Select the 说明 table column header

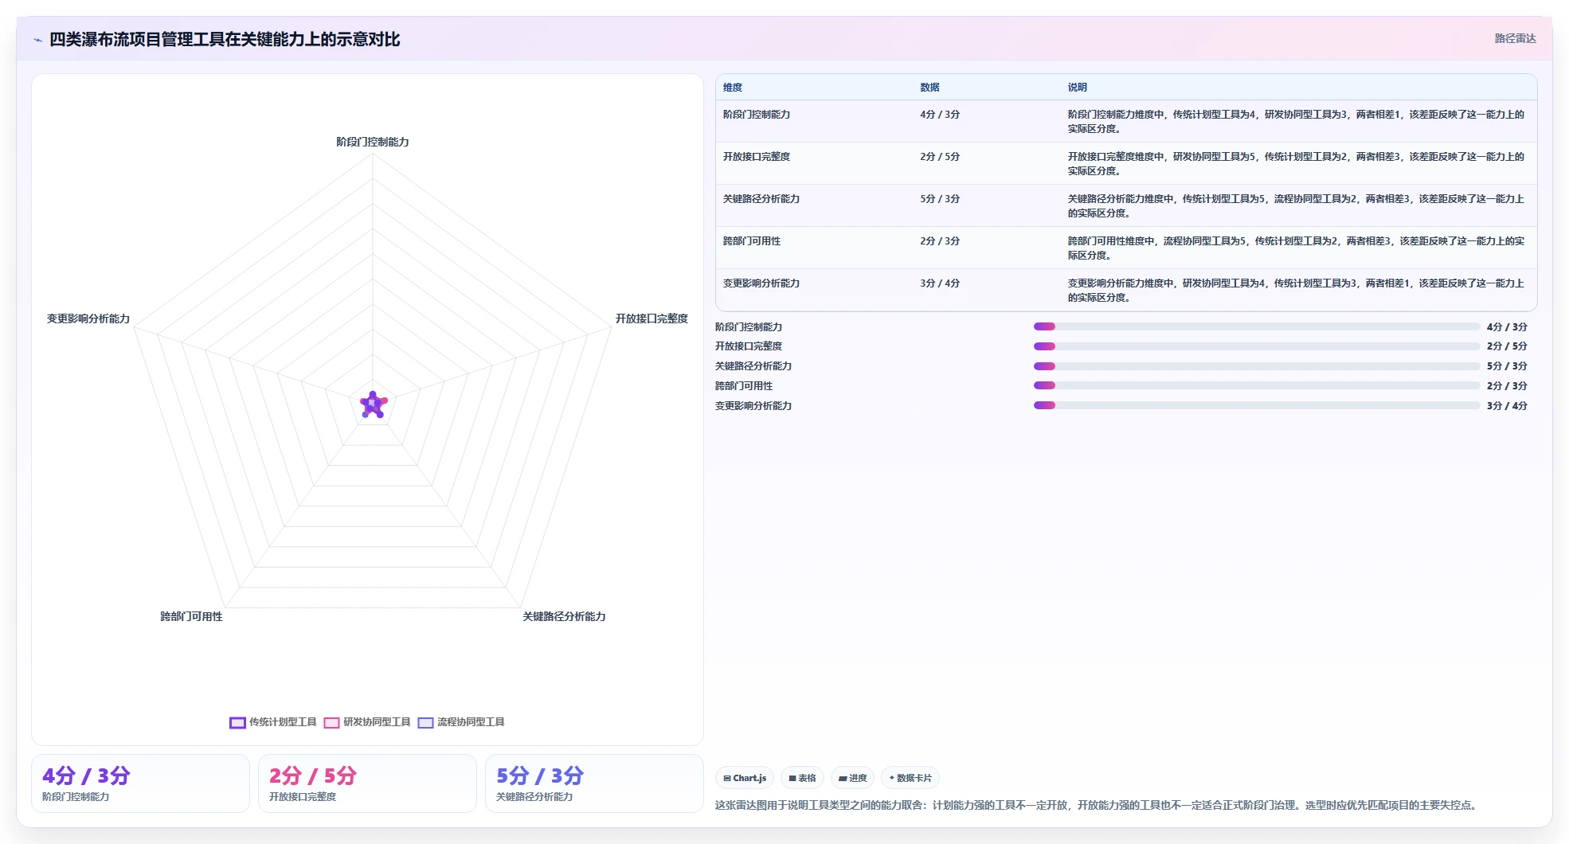coord(1078,88)
